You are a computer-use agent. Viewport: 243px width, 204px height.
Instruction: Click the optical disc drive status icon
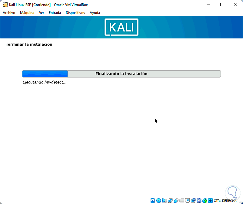click(158, 201)
